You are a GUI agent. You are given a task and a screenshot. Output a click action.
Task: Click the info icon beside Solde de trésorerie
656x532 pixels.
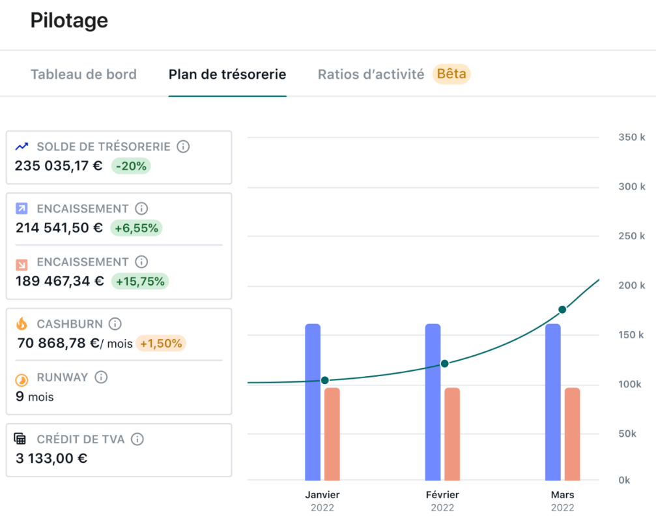coord(184,147)
